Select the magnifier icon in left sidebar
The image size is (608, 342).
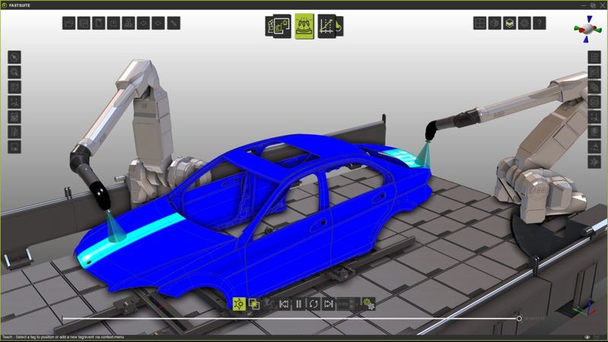click(x=14, y=72)
